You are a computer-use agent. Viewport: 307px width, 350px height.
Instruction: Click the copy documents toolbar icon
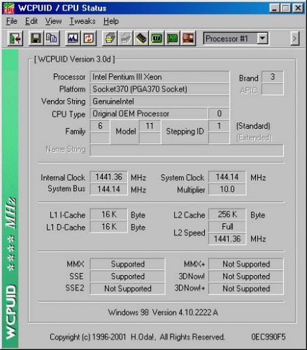coord(52,38)
